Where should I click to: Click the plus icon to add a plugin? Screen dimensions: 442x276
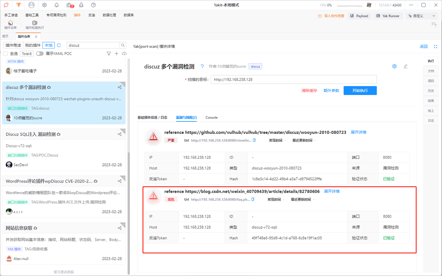click(x=116, y=53)
